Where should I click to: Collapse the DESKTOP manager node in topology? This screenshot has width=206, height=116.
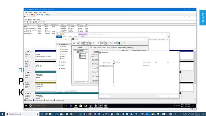[x=76, y=52]
